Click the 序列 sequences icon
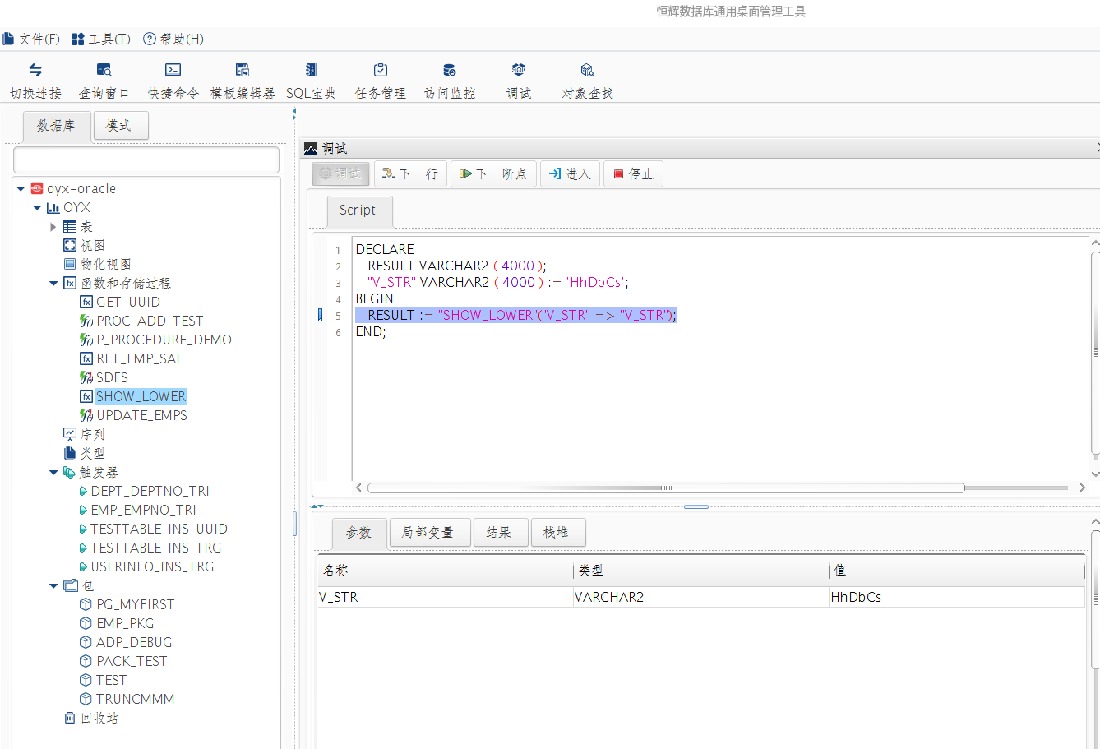The image size is (1100, 749). pos(70,434)
